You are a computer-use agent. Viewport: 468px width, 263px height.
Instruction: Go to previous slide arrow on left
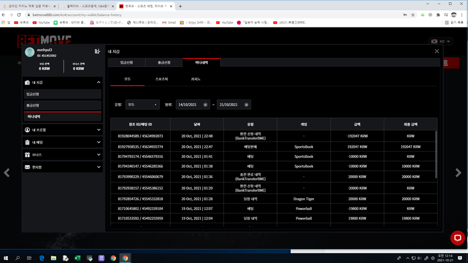coord(7,173)
